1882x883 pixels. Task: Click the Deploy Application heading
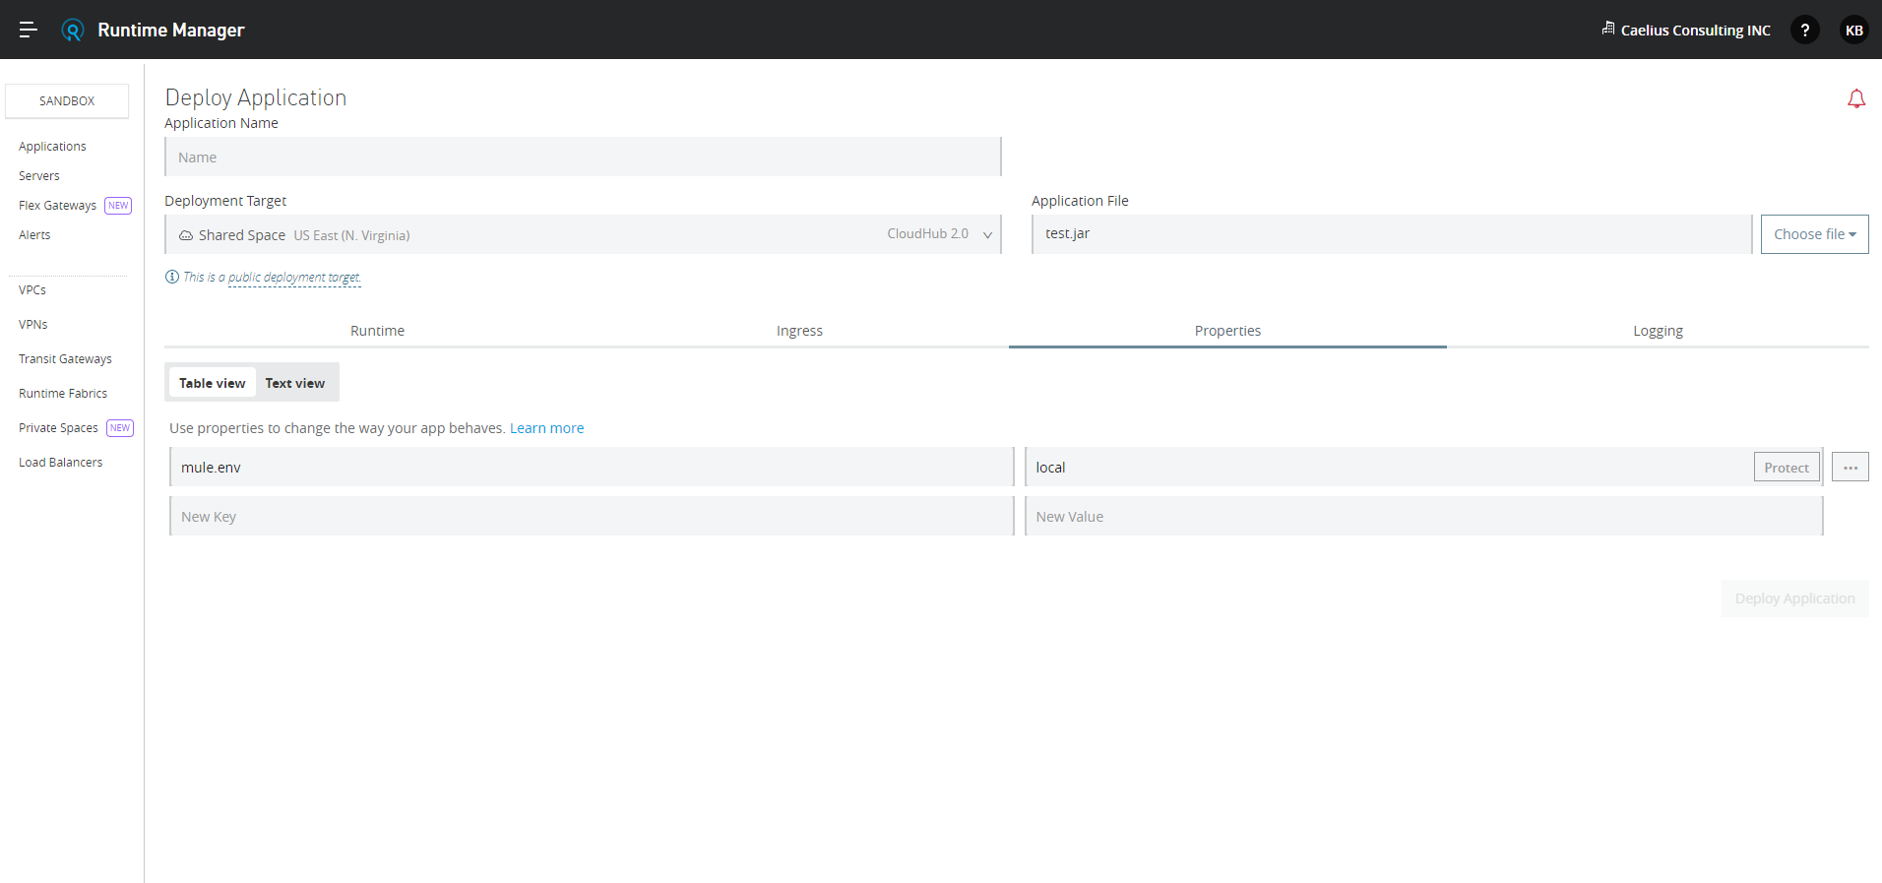tap(256, 97)
